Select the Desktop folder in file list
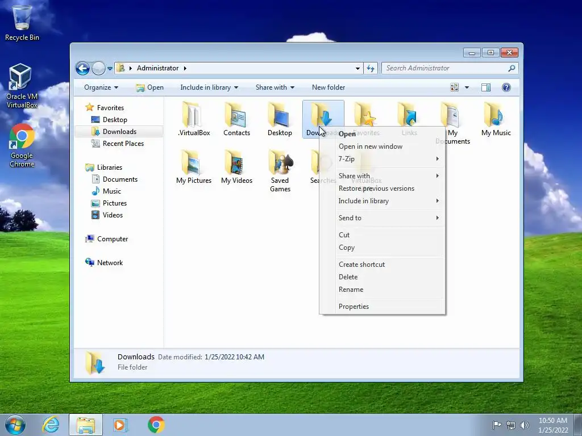 280,116
